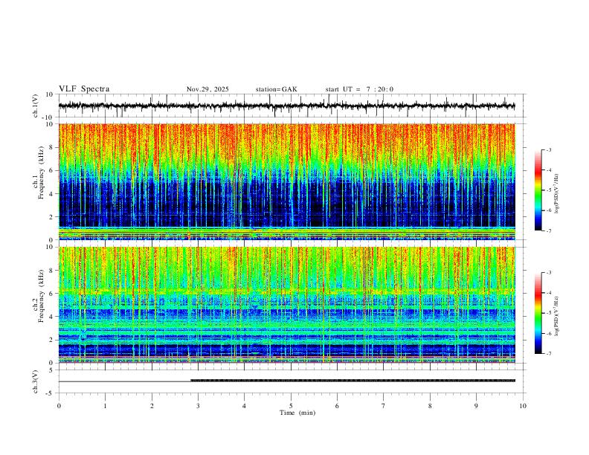Click the '-10' tick on ch.1(V) axis
589x455 pixels.
(48, 117)
